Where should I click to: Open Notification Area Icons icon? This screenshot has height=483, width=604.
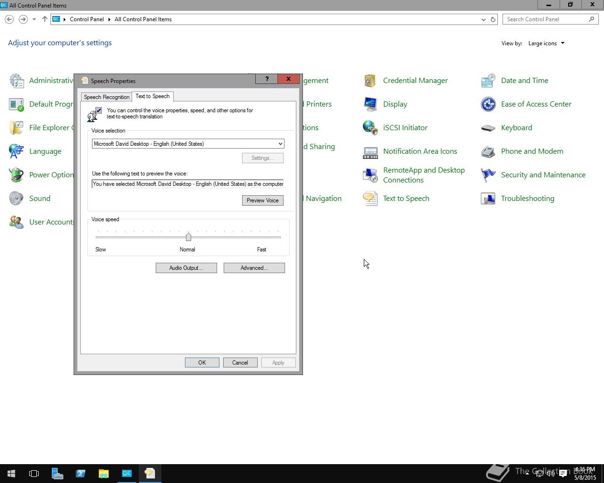[370, 151]
